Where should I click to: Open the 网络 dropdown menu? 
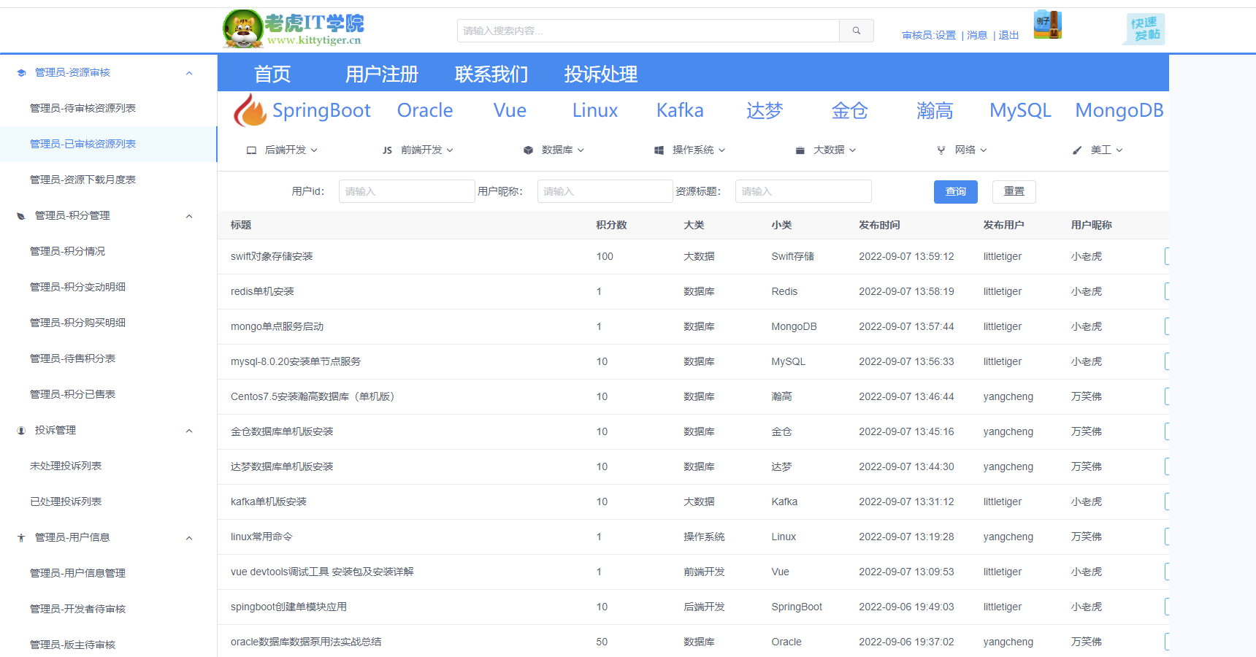(962, 150)
